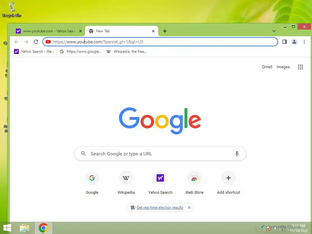Dismiss the election results promo
The image size is (312, 234).
(x=189, y=207)
